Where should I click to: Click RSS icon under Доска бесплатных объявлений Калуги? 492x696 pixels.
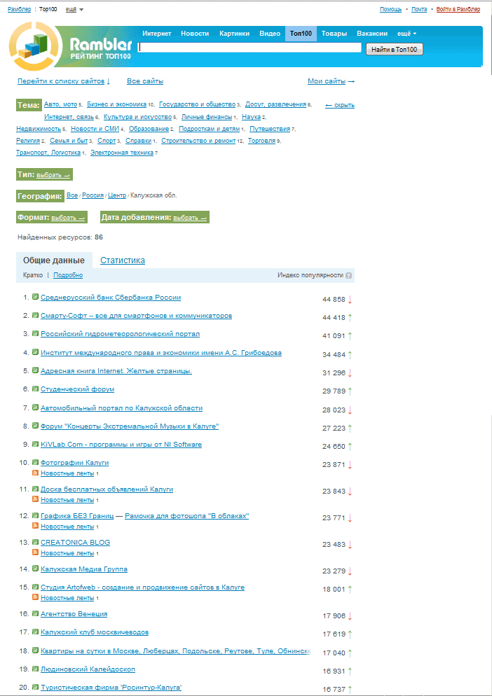[36, 499]
